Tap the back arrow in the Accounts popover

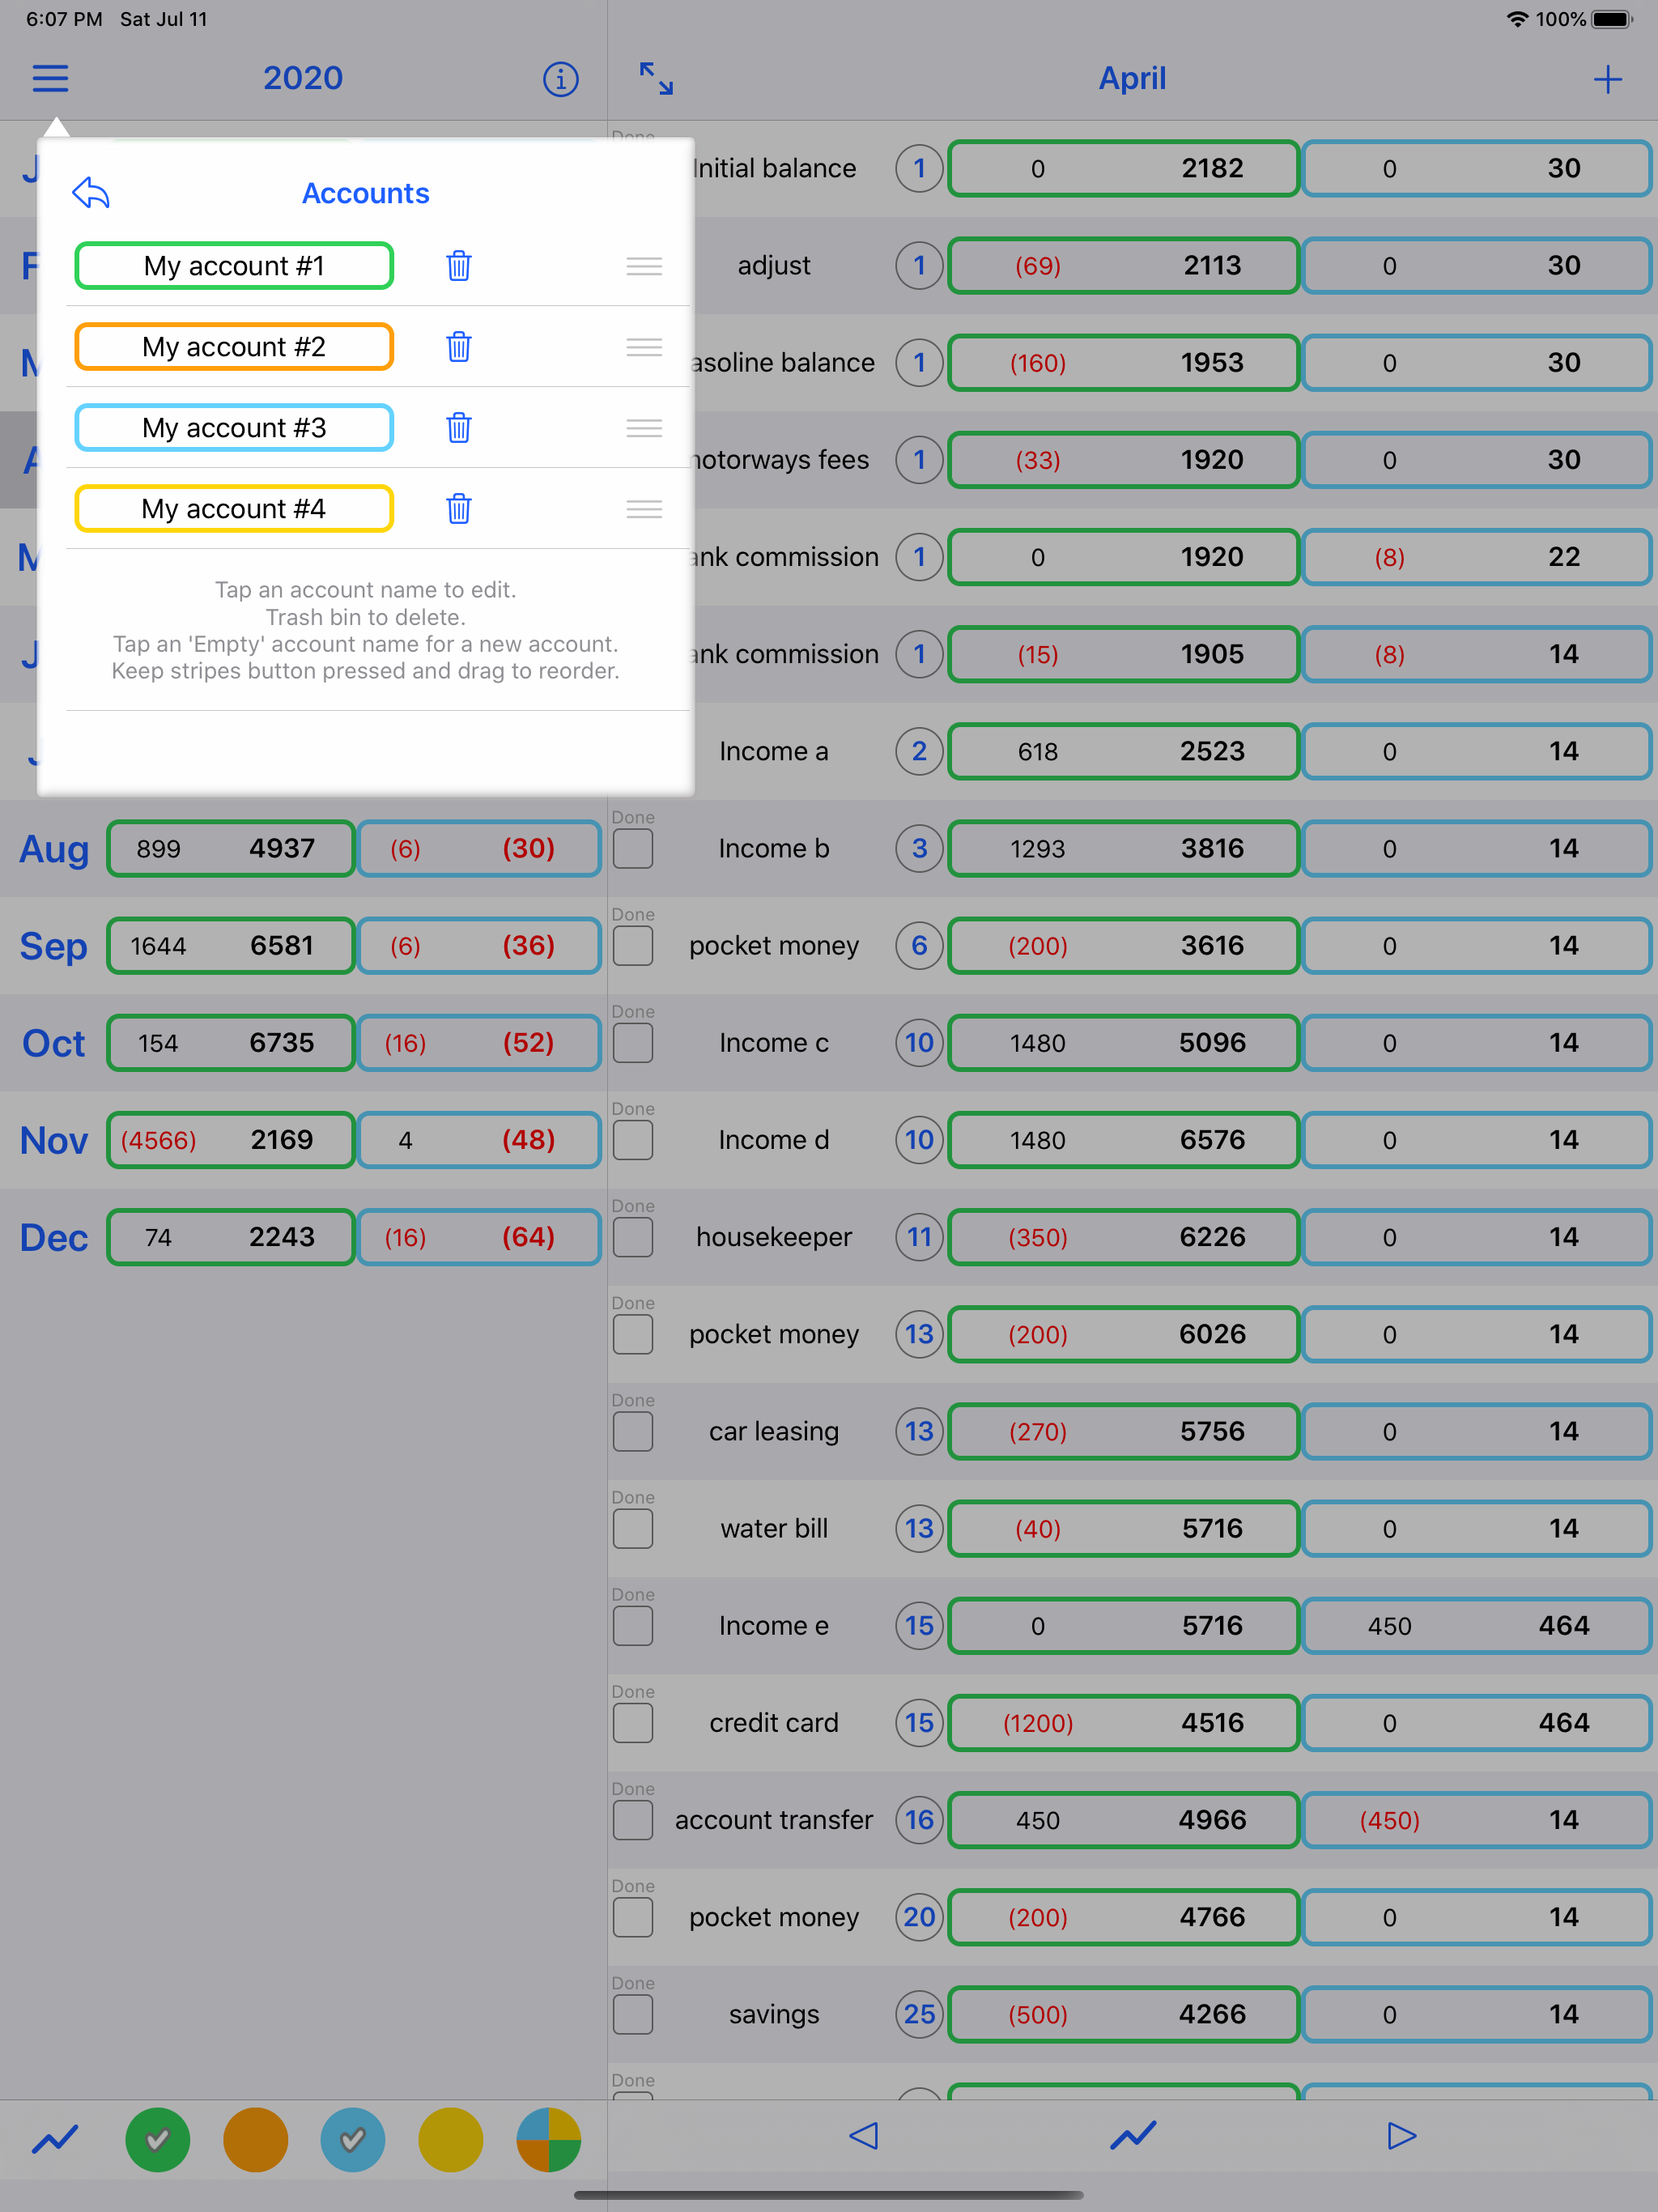coord(89,193)
